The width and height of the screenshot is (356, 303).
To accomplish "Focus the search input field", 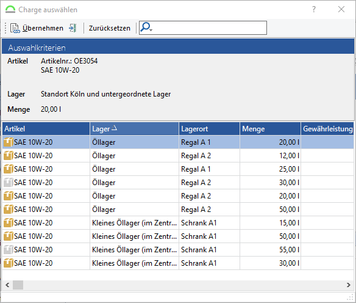I will click(x=203, y=27).
